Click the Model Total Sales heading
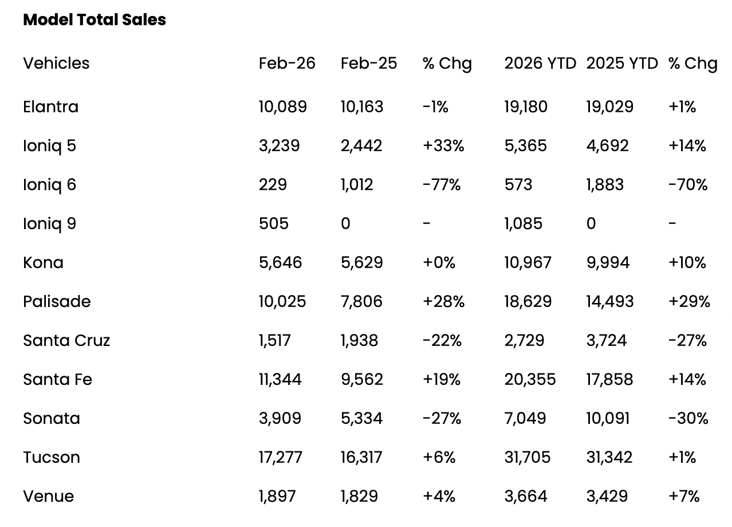 (x=95, y=20)
